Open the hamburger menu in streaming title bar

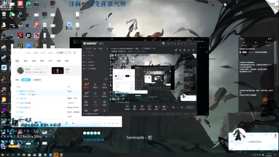[x=185, y=44]
